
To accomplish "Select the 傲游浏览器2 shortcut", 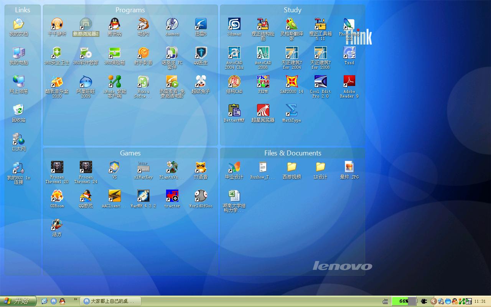I will click(x=86, y=27).
